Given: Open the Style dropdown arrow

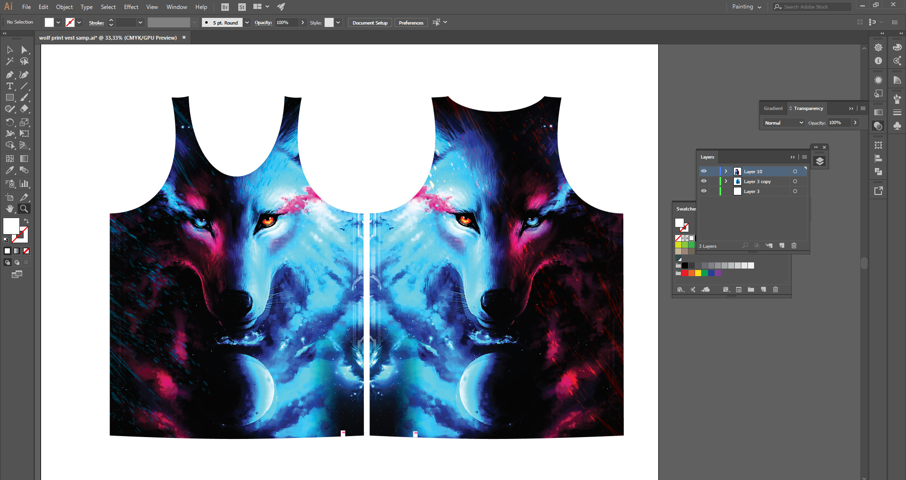Looking at the screenshot, I should pyautogui.click(x=338, y=23).
